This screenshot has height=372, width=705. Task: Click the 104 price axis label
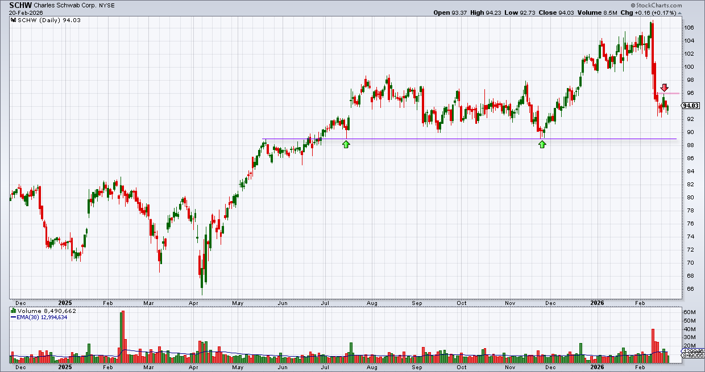pos(689,41)
